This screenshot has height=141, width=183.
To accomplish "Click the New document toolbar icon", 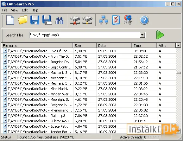I will point(10,20).
